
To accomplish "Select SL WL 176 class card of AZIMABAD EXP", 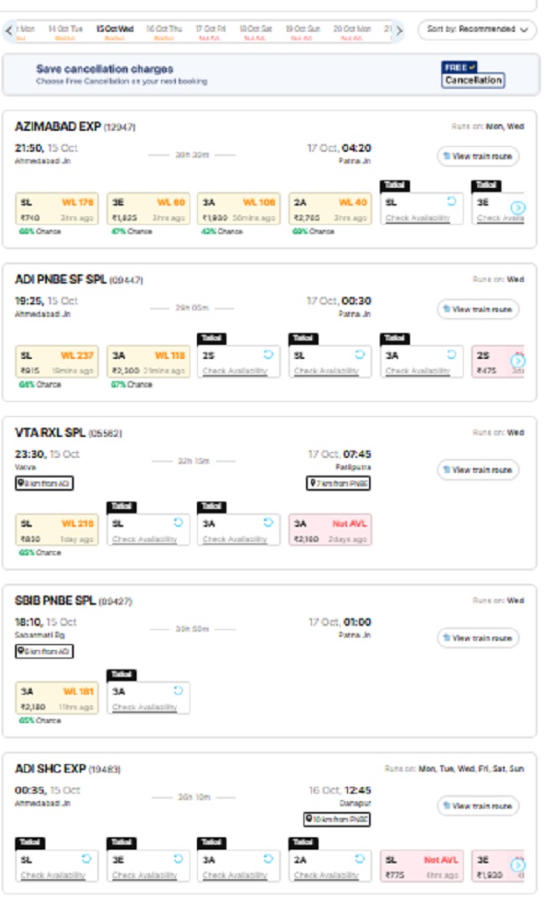I will click(56, 210).
